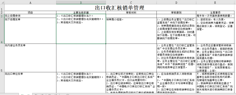Select empty 主要法规依据 cell in 向内部业务员发单 row

(81, 58)
